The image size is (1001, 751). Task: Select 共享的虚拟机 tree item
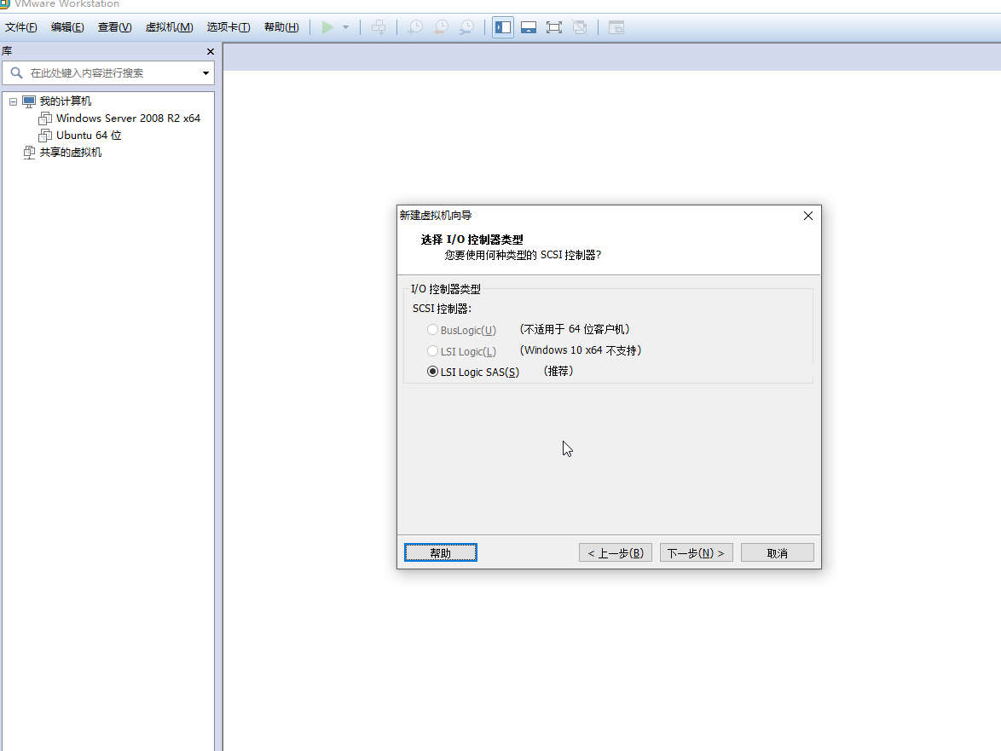70,153
